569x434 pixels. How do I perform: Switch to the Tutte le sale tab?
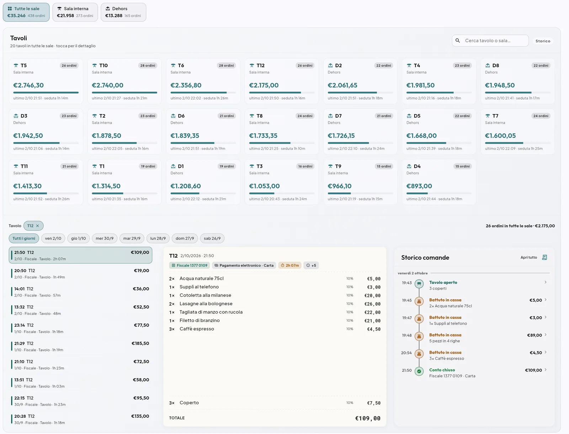pos(26,12)
